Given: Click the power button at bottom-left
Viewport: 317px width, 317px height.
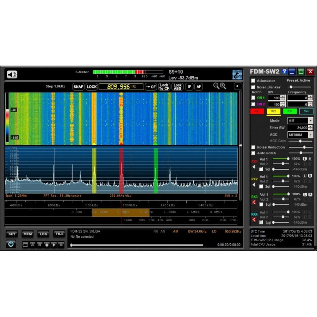Looking at the screenshot, I should click(x=11, y=243).
